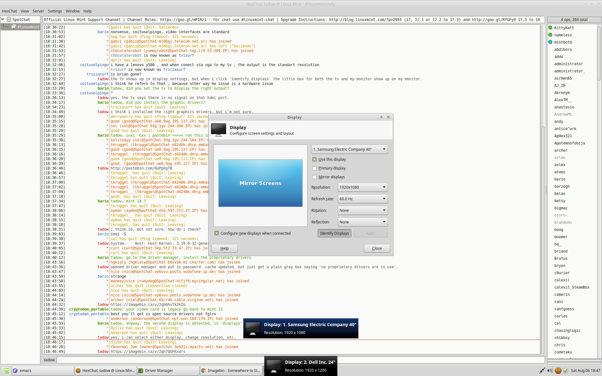Click the emacs icon in the taskbar
The image size is (602, 376).
point(15,371)
